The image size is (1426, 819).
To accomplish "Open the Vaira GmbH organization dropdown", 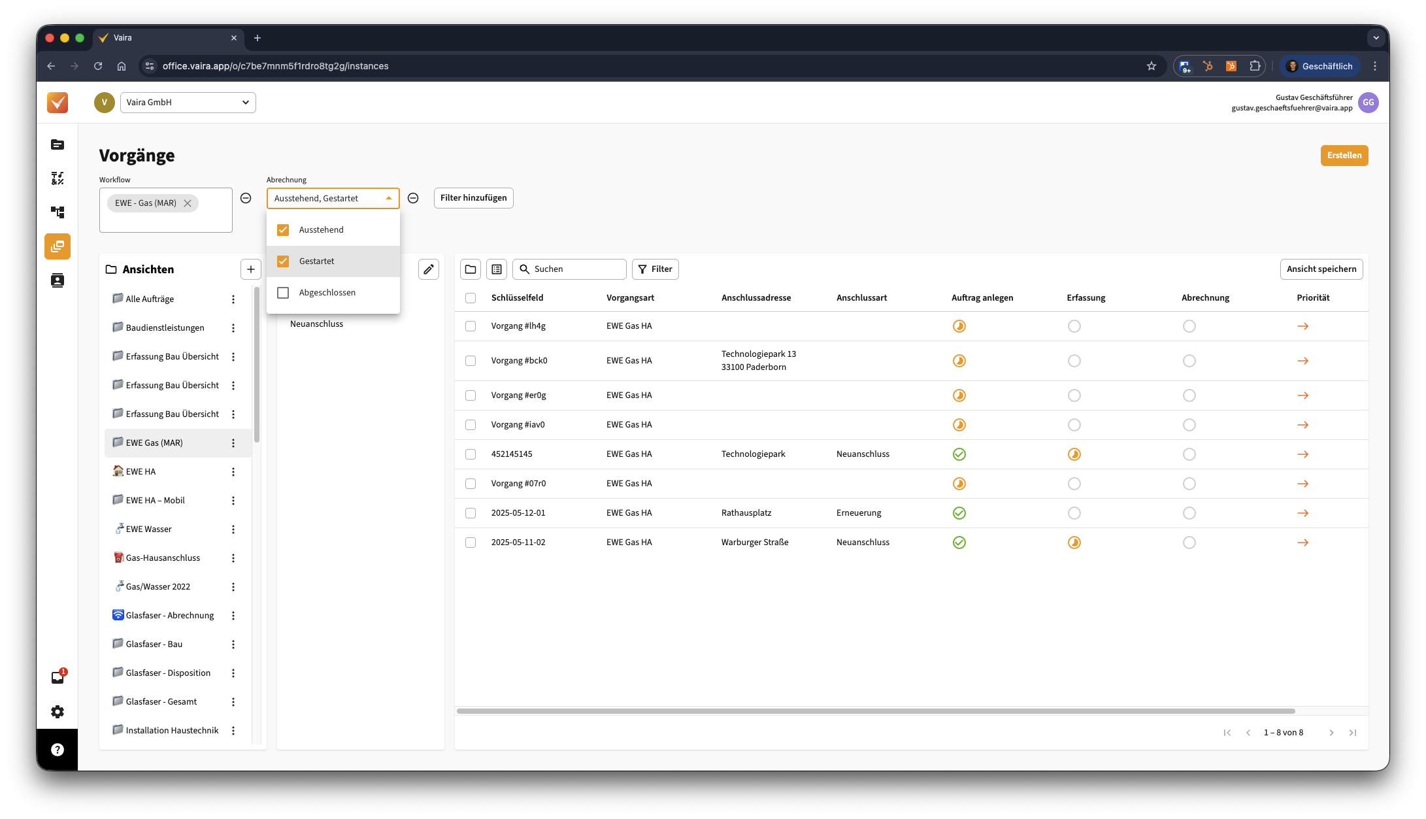I will [188, 103].
